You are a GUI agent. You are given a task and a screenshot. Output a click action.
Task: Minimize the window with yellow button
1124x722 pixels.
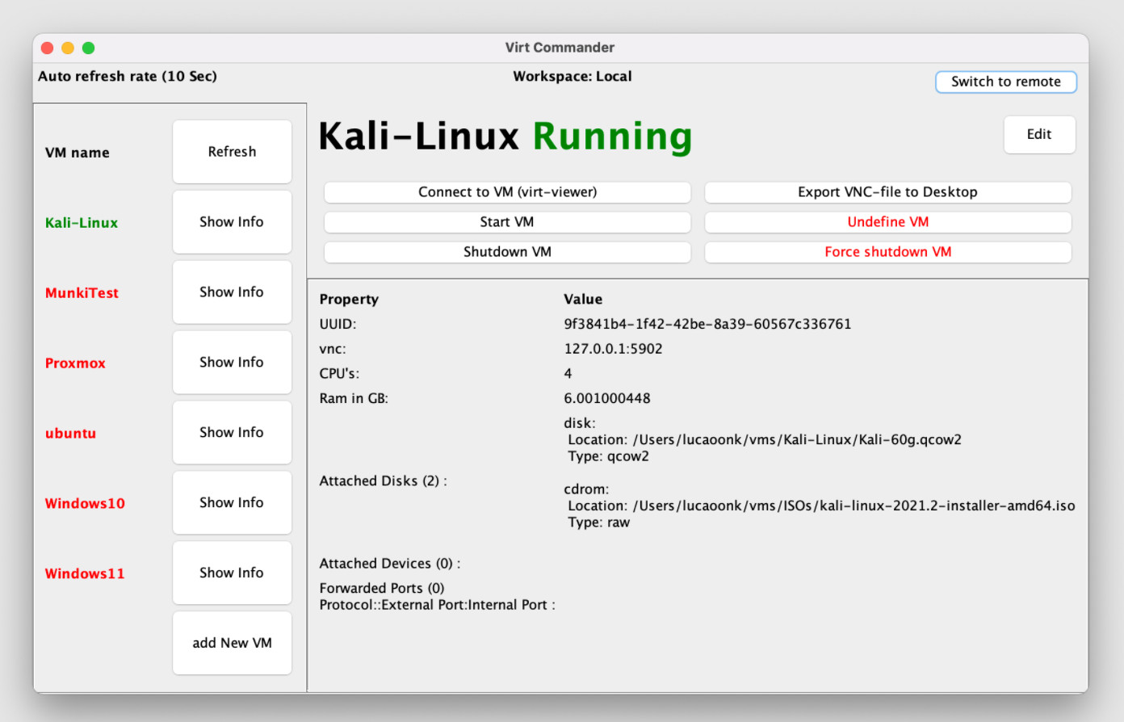click(68, 48)
